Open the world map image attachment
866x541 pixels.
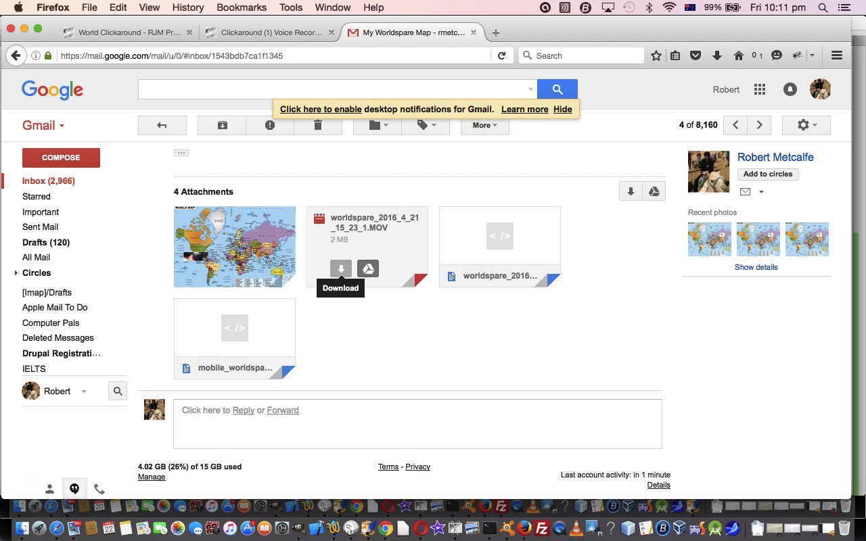point(234,247)
